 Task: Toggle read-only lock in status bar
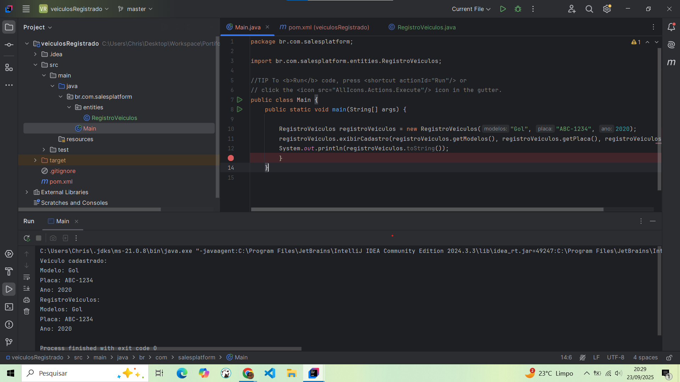pyautogui.click(x=669, y=358)
